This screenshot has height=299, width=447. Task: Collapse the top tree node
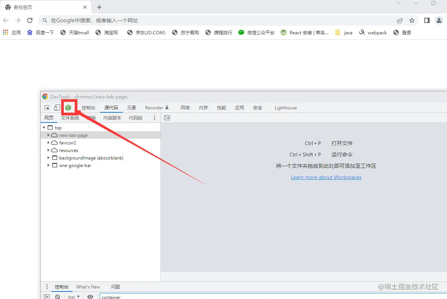coord(44,127)
